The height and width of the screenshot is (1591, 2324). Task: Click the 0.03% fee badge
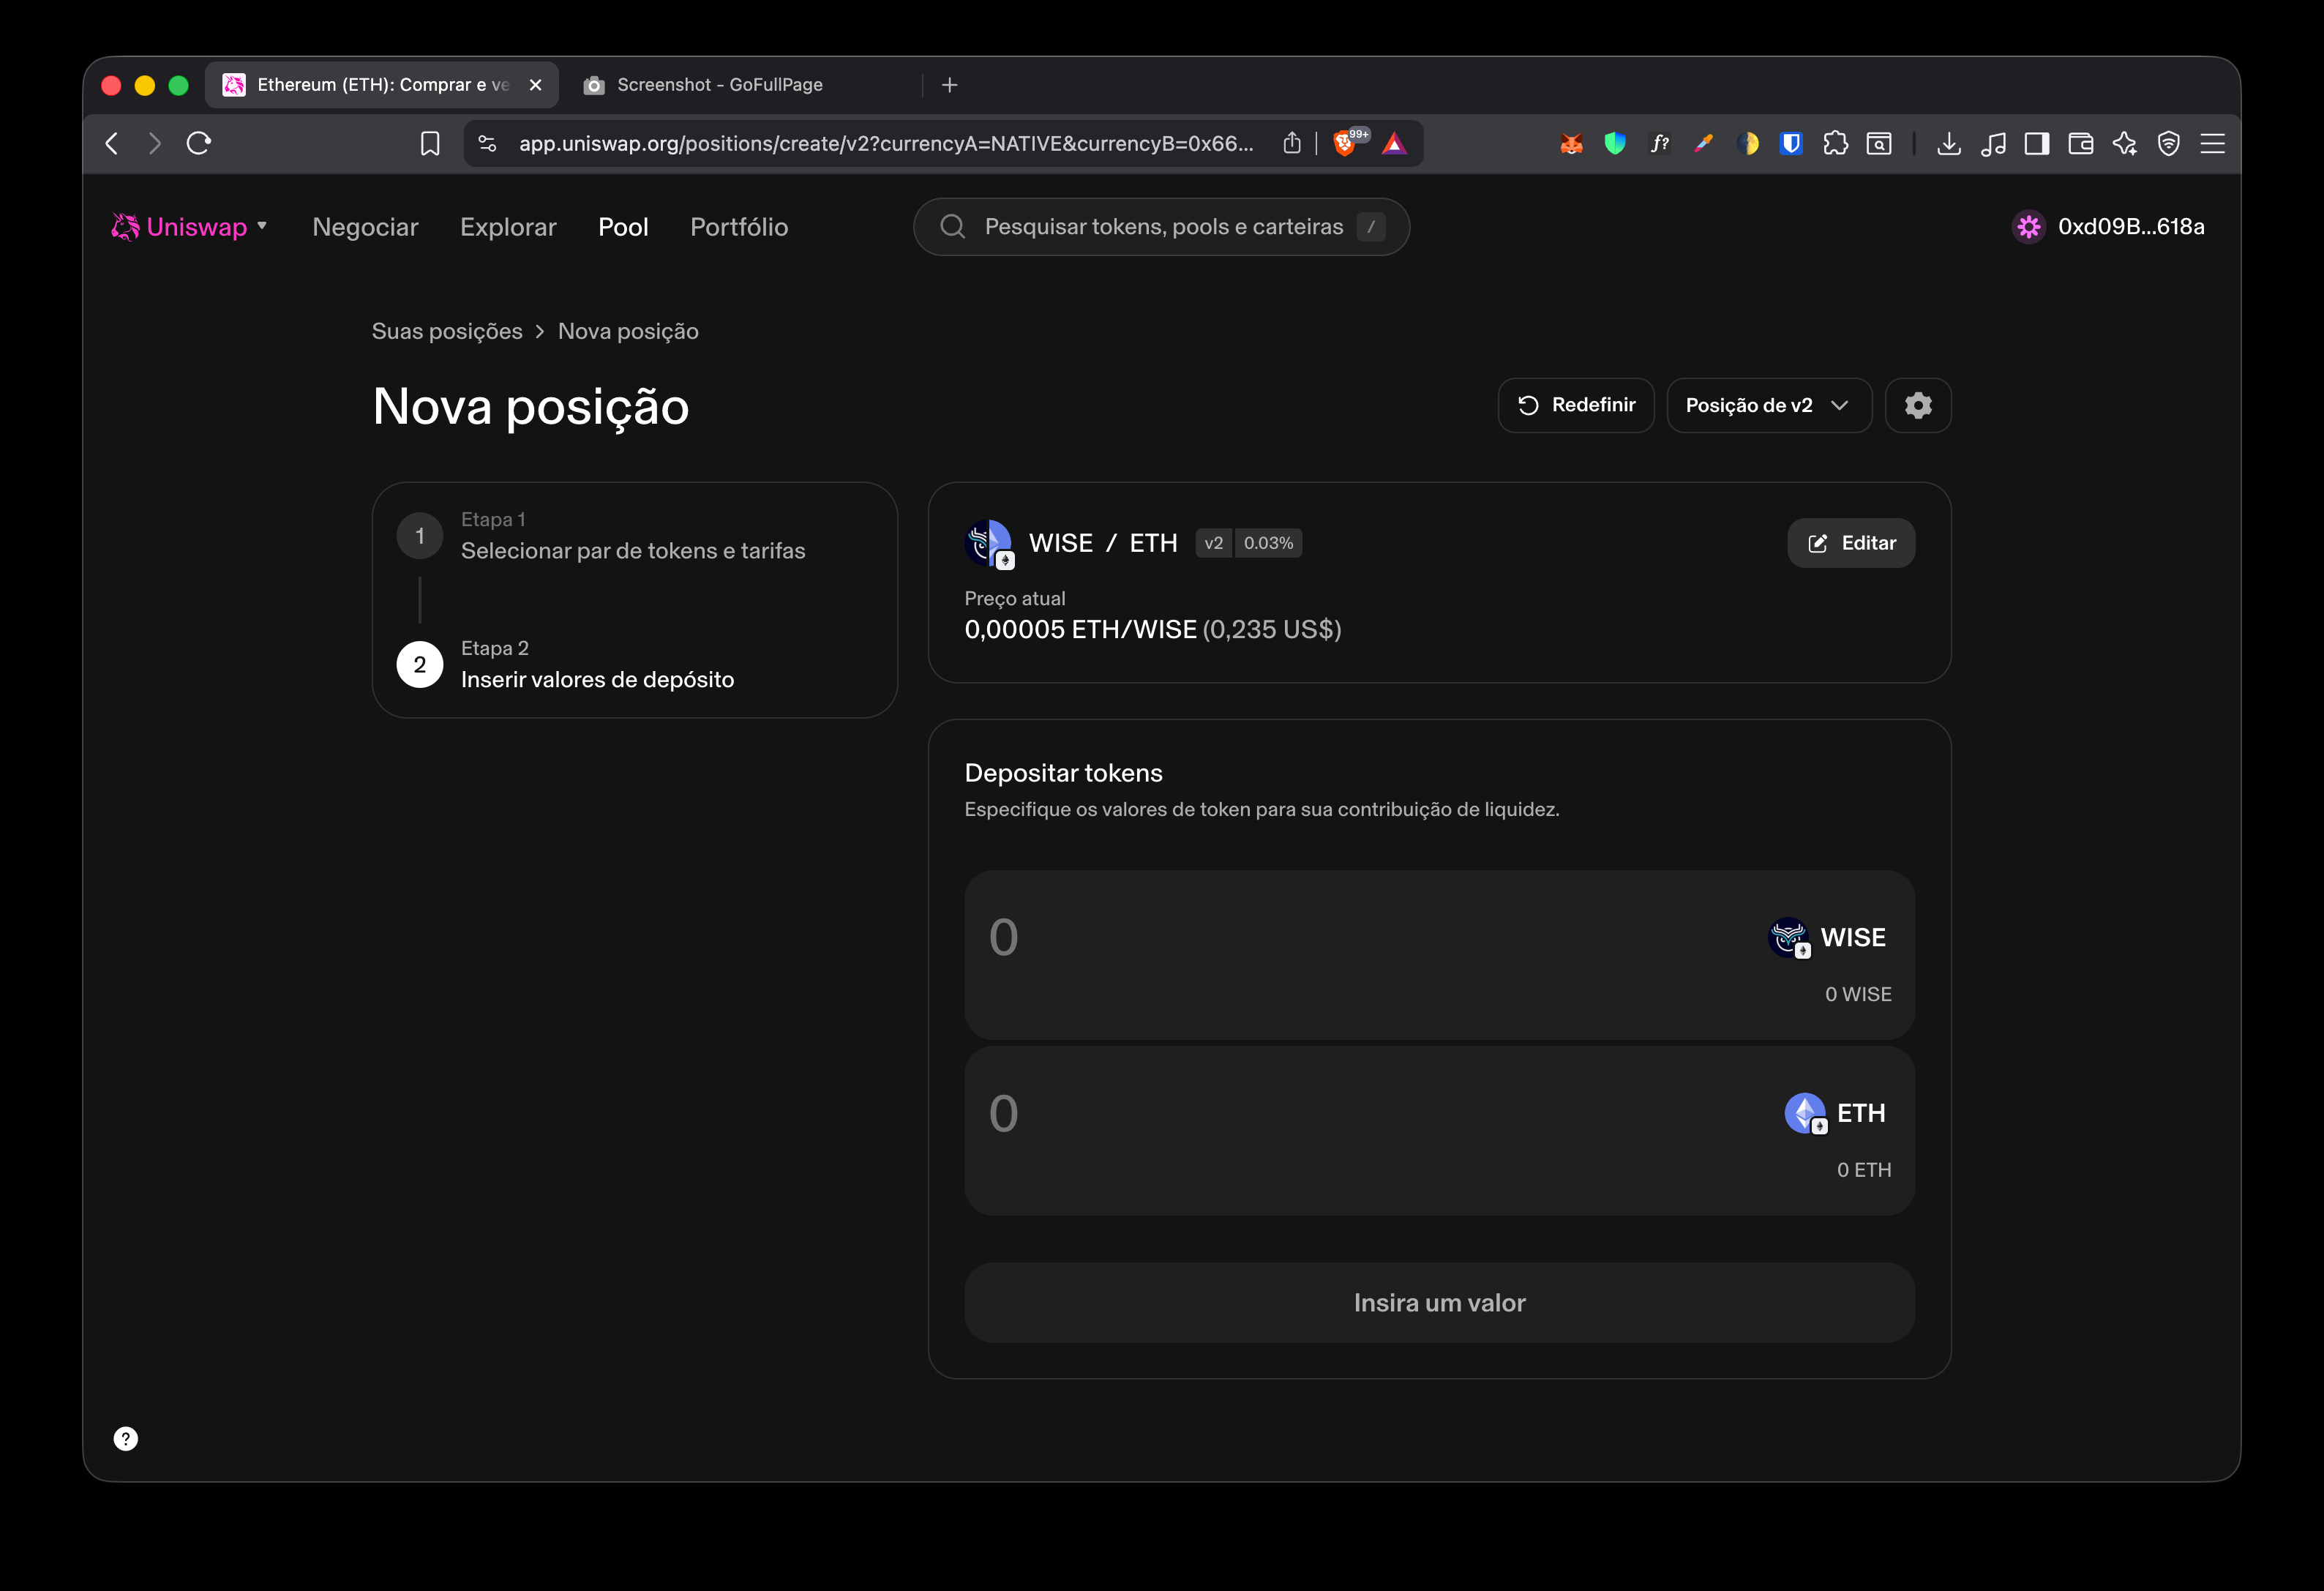[1268, 543]
